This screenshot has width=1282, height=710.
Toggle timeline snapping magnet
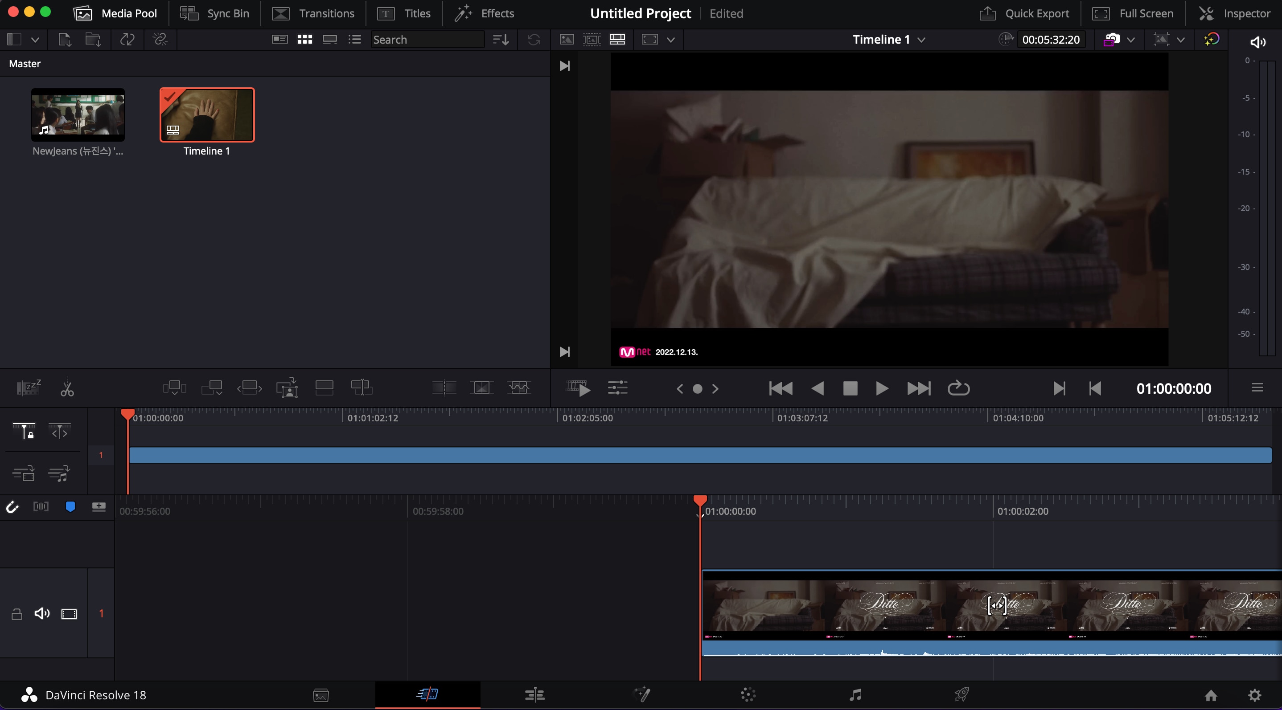12,506
